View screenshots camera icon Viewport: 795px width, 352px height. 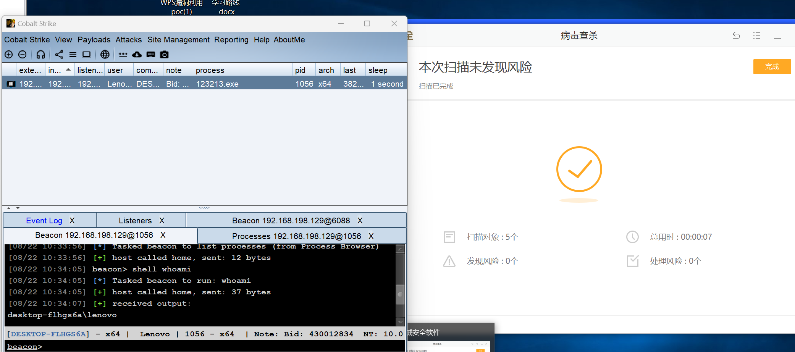[165, 55]
